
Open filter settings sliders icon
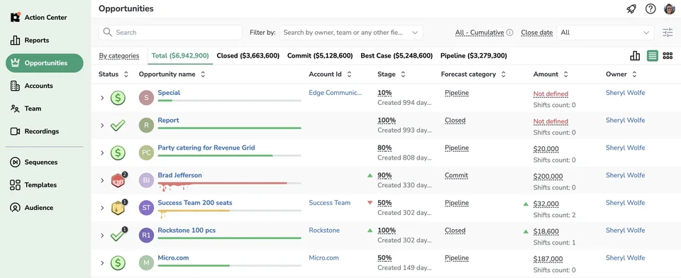coord(668,32)
